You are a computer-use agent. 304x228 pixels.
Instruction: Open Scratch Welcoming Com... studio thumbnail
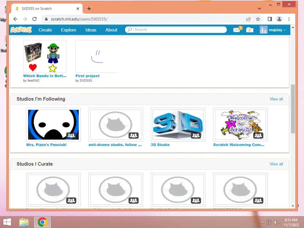coord(240,125)
